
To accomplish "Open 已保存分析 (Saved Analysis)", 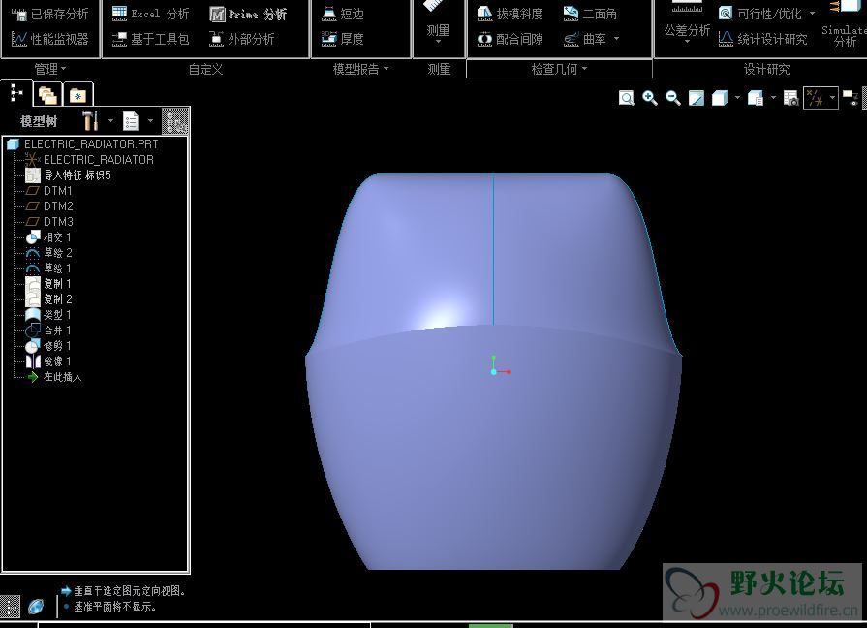I will (x=49, y=14).
